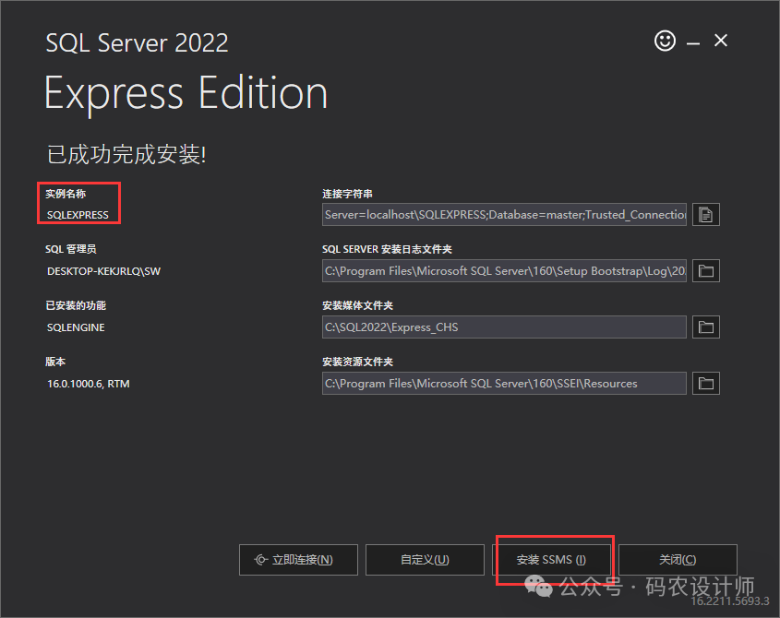Minimize the SQL Server installer window

[x=693, y=42]
